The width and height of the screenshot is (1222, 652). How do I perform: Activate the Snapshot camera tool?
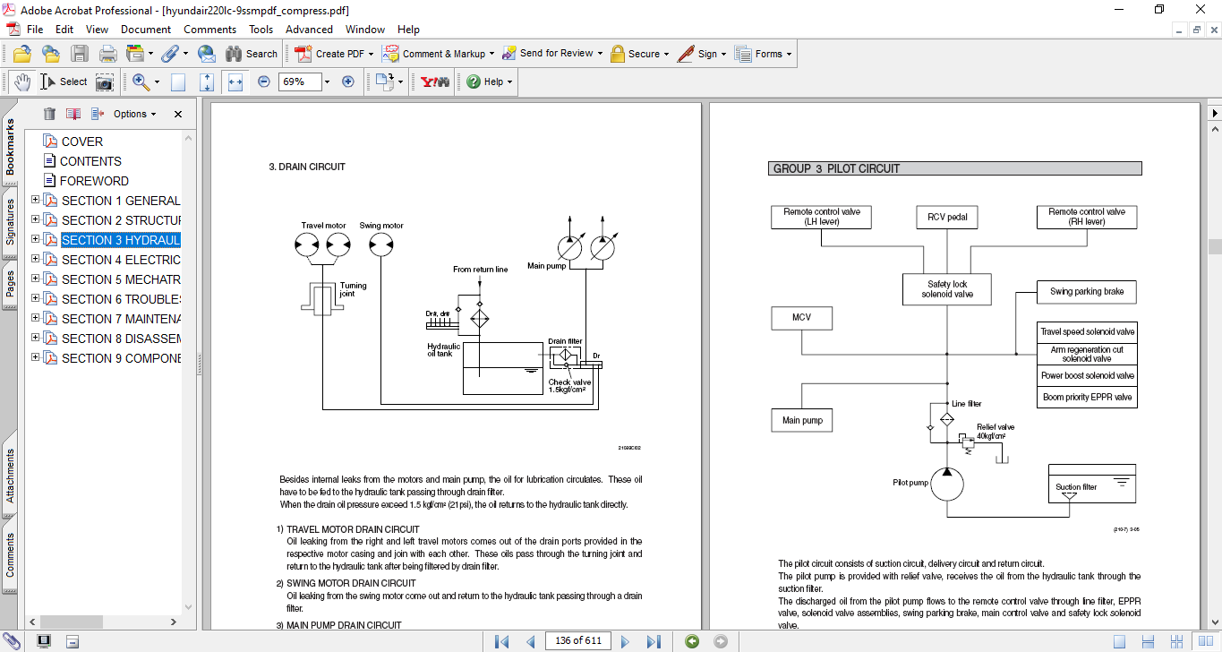[105, 81]
